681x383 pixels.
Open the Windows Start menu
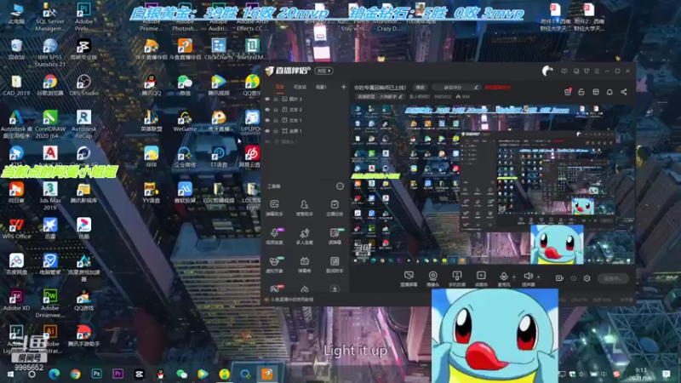[x=11, y=374]
